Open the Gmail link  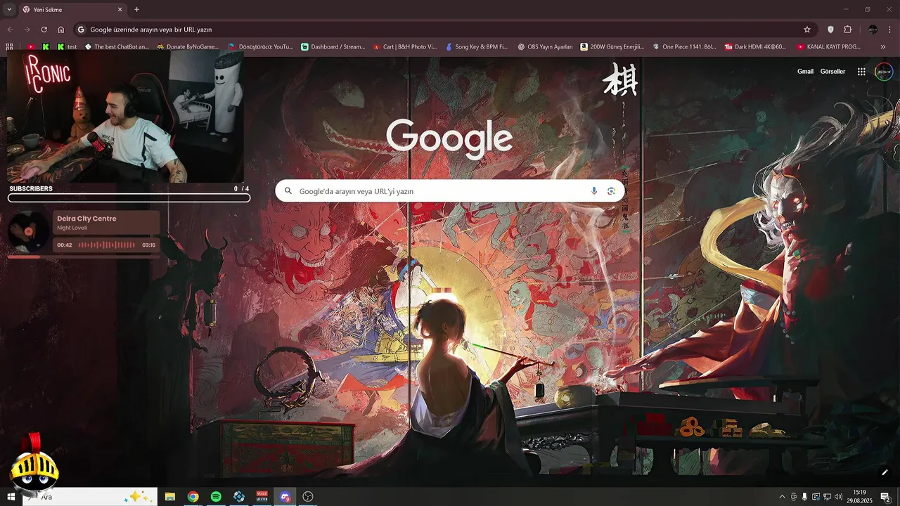pyautogui.click(x=805, y=72)
